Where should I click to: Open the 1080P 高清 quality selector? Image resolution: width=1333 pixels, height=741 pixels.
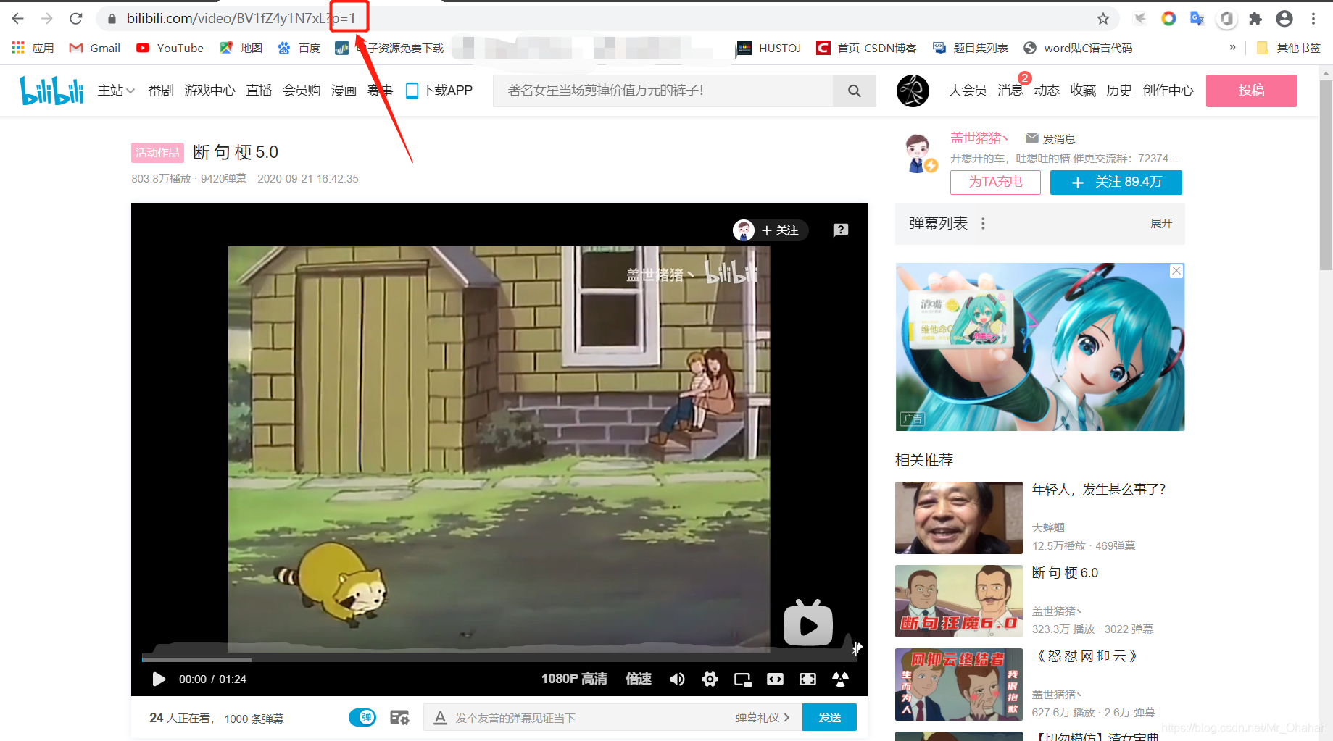click(x=574, y=679)
